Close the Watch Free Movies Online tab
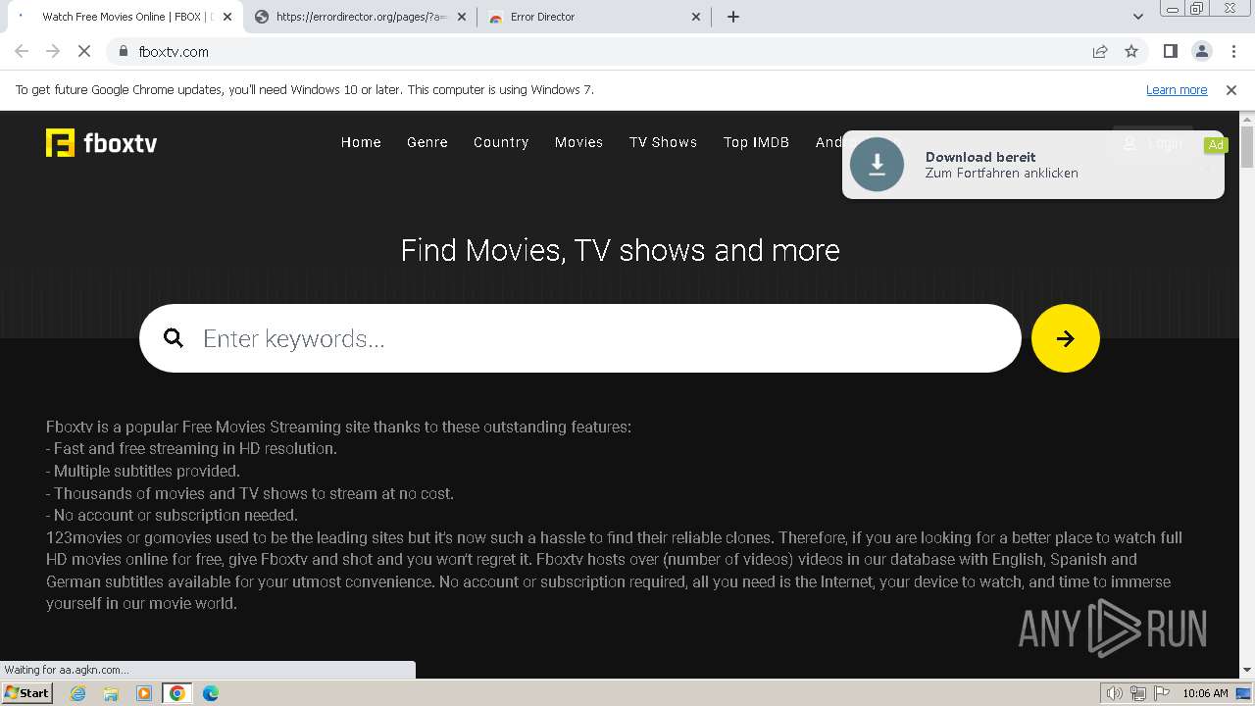The image size is (1255, 706). coord(227,17)
